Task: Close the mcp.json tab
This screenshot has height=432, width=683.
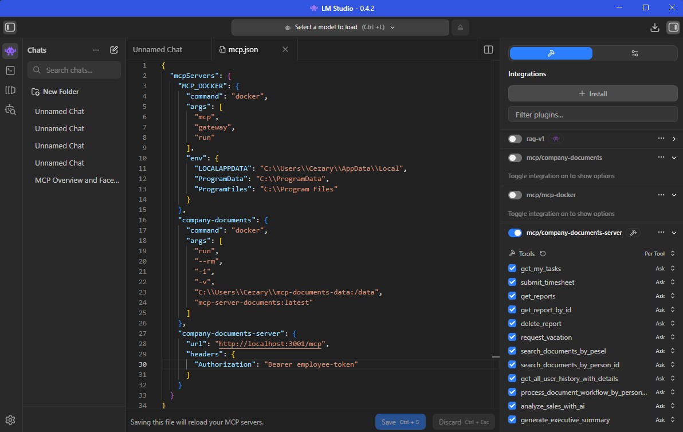Action: click(285, 50)
